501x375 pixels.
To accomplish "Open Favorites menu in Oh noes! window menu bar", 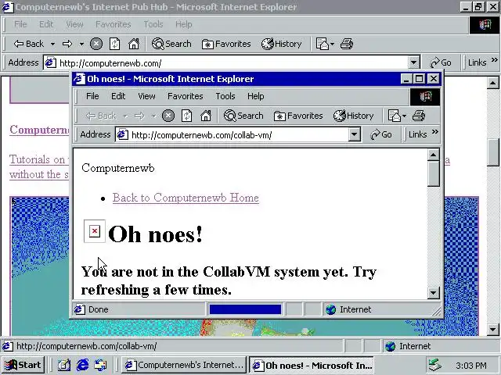I will [186, 96].
